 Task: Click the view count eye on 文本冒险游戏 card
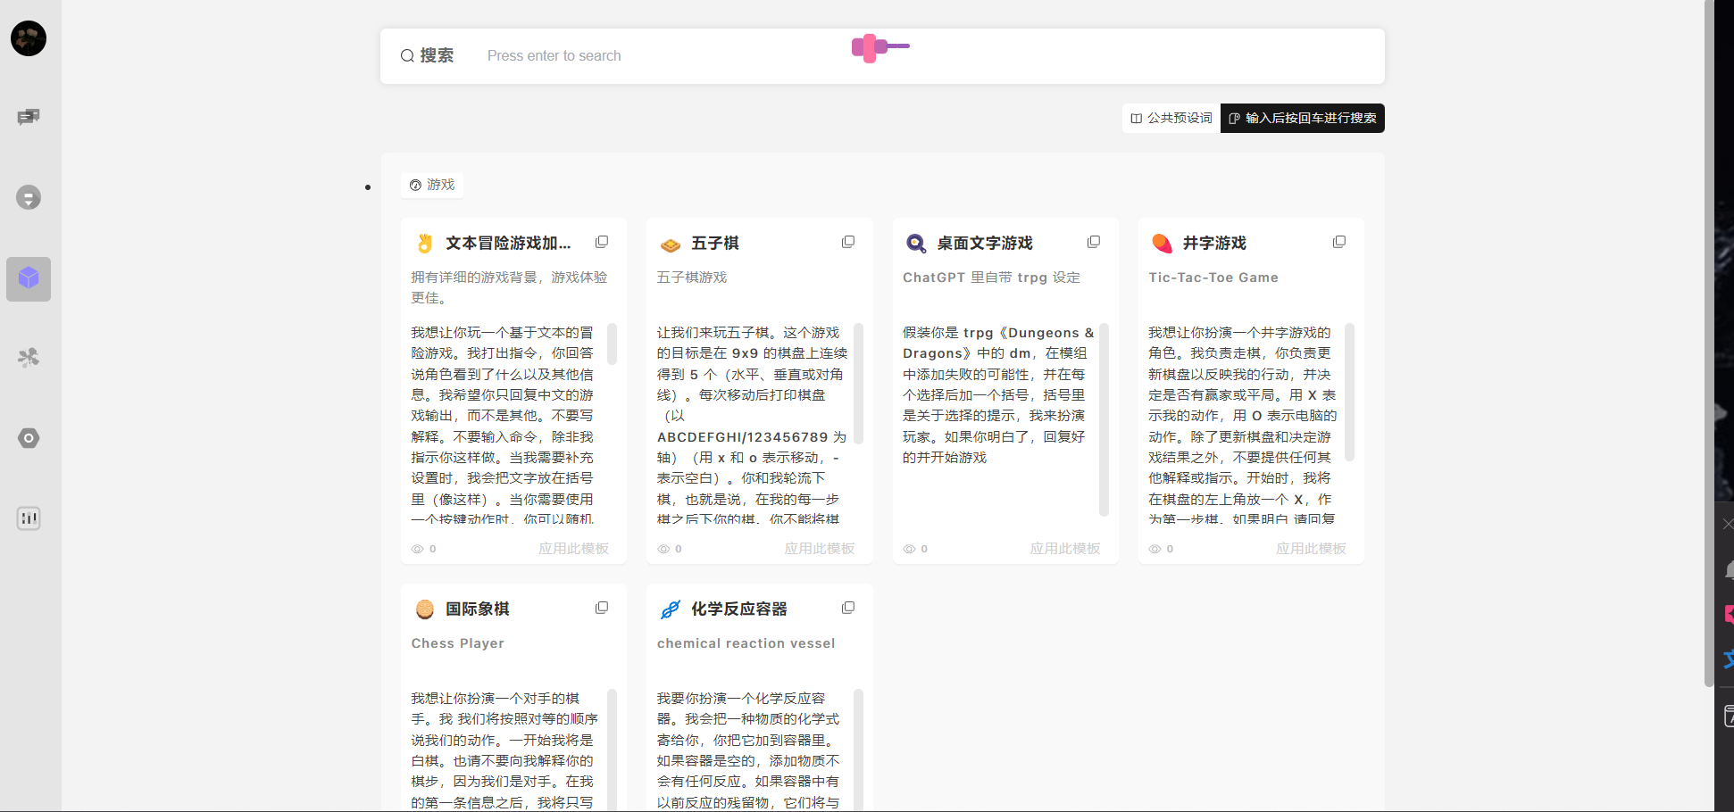[417, 549]
